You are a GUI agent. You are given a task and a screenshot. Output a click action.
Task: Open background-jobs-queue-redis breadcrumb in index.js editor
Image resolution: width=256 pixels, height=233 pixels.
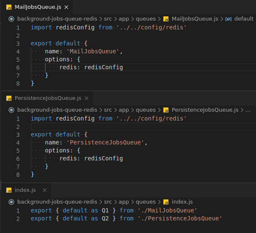point(57,202)
